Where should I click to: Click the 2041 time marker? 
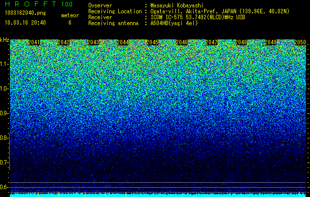pyautogui.click(x=34, y=42)
